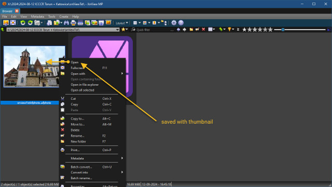
Task: Open the filter funnel dropdown
Action: coord(230,30)
